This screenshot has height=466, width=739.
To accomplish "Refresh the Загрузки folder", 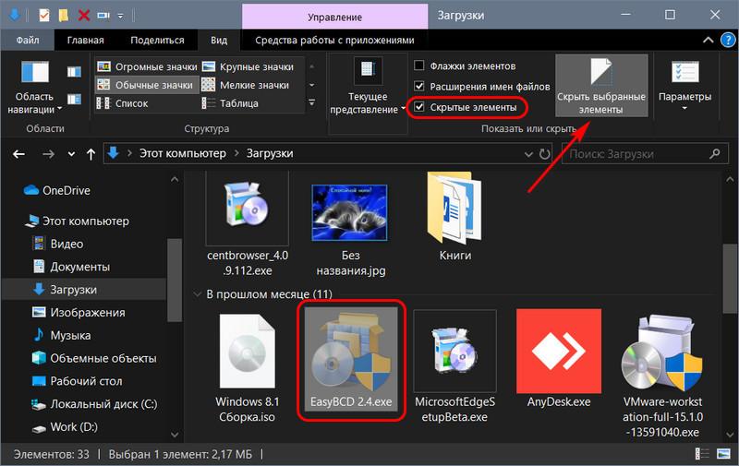I will point(544,154).
